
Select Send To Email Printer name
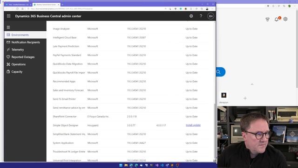tap(64, 99)
